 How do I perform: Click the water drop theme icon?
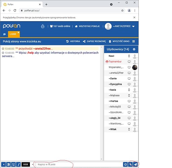tap(43, 26)
